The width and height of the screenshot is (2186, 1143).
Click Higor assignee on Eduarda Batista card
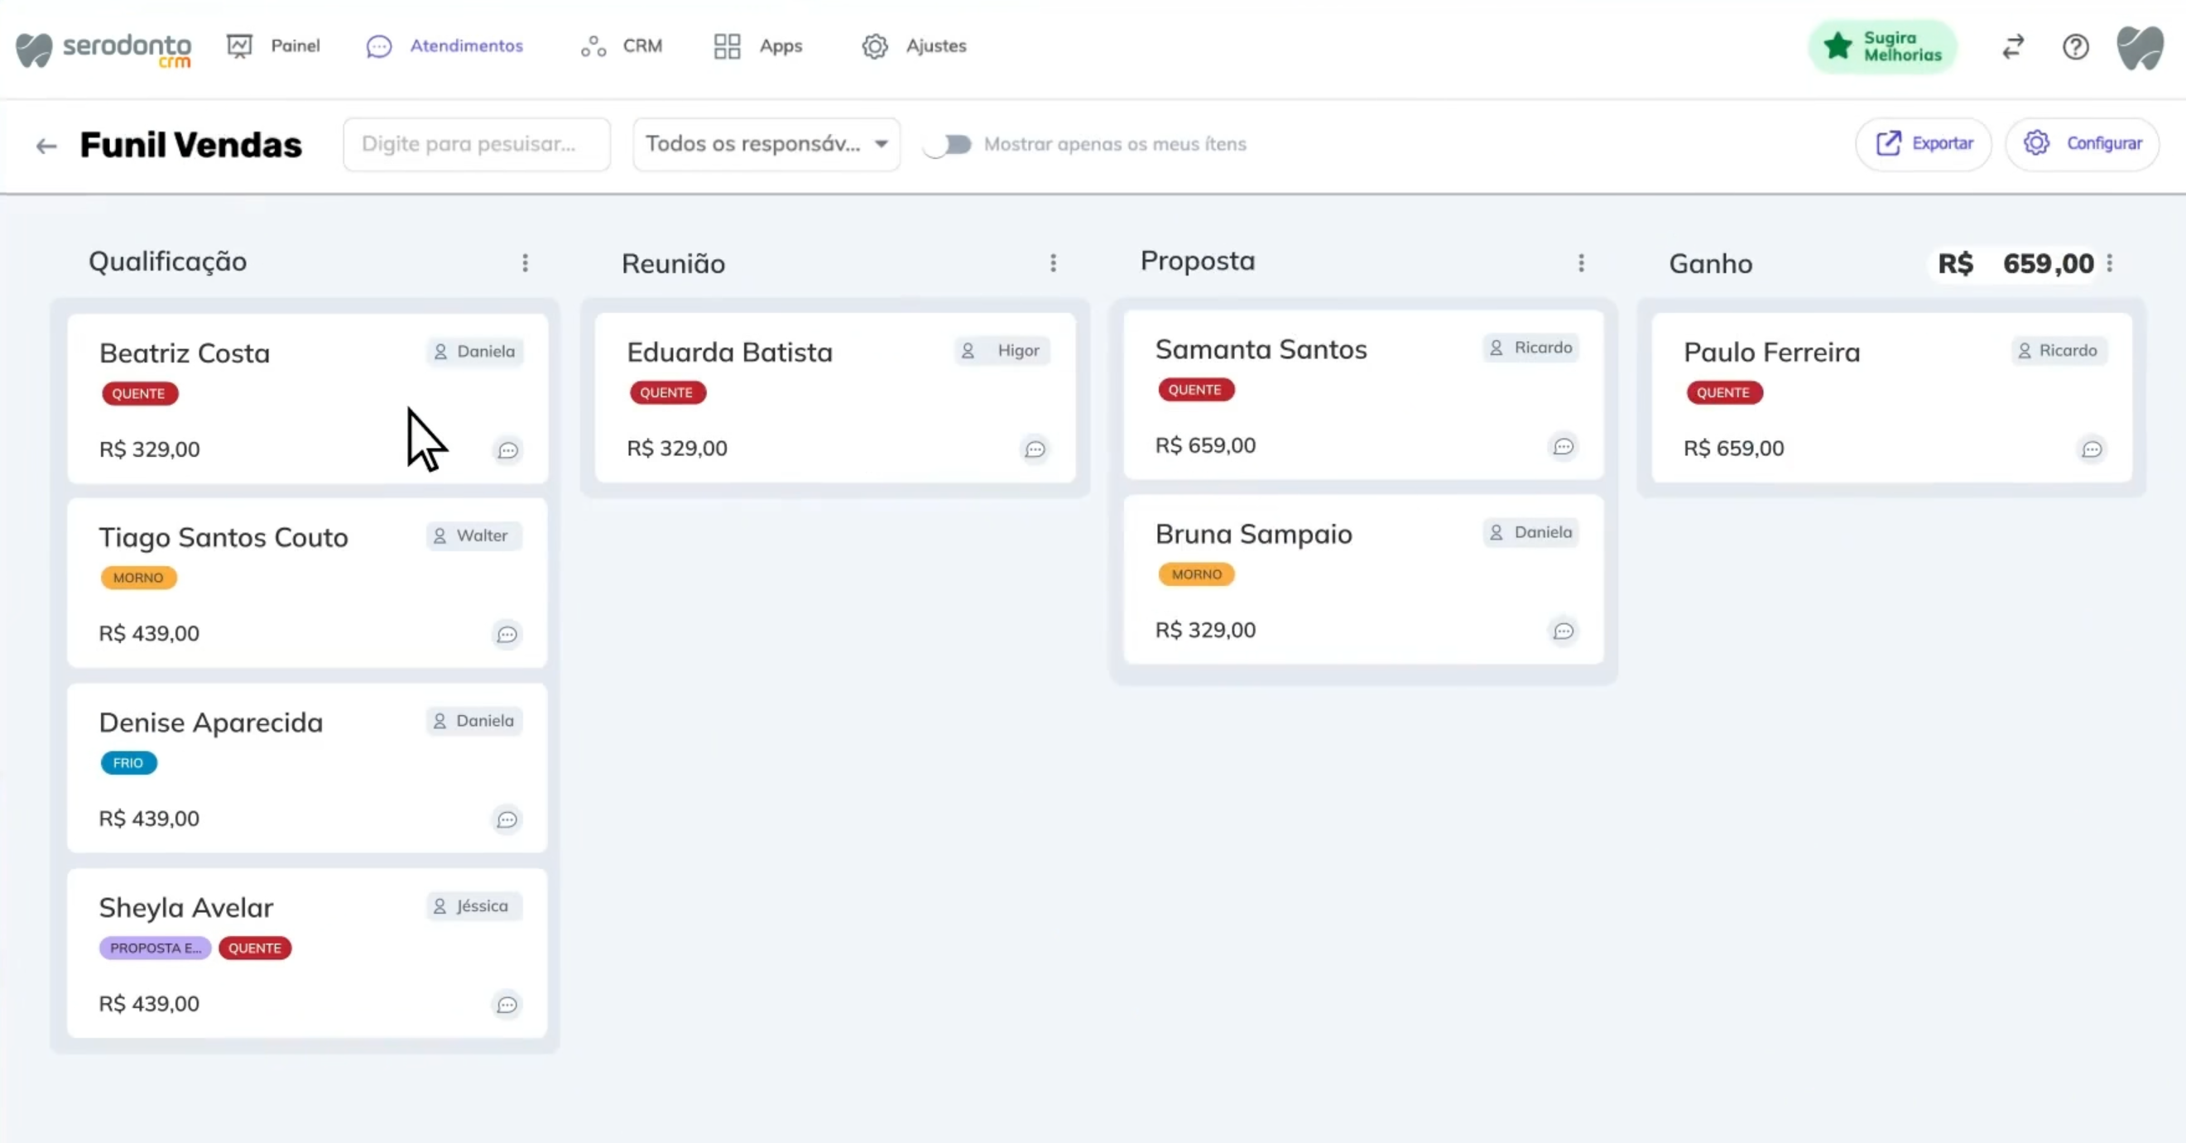[x=1002, y=350]
